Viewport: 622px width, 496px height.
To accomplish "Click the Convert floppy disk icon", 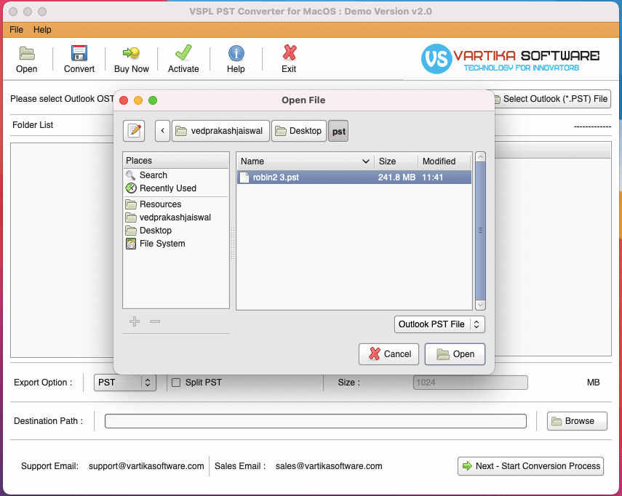I will 79,53.
